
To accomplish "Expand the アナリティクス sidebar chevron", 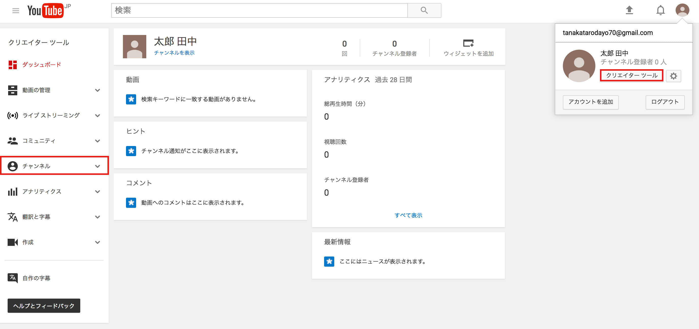I will [x=98, y=192].
